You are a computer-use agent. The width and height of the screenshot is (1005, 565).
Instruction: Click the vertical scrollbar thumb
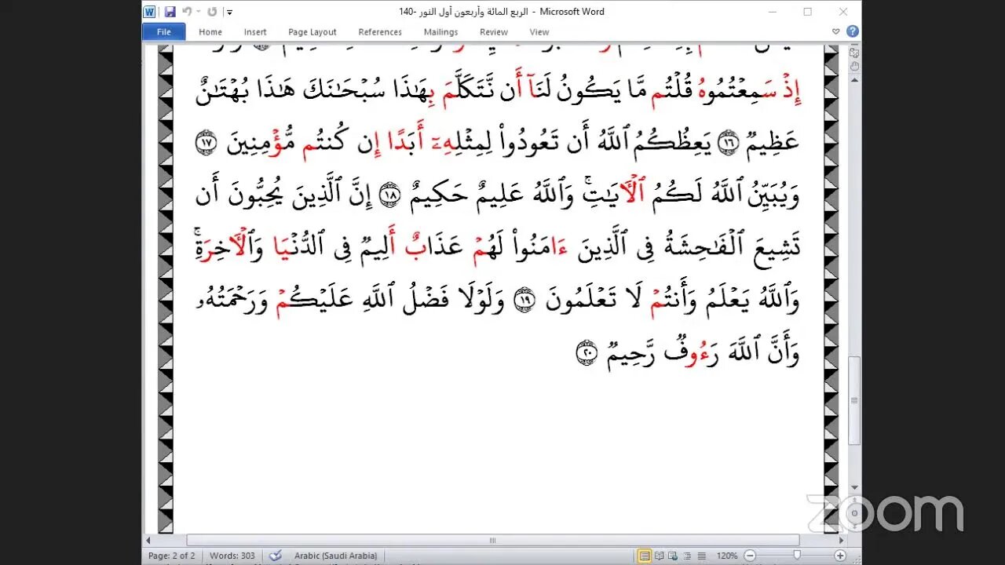pos(854,401)
